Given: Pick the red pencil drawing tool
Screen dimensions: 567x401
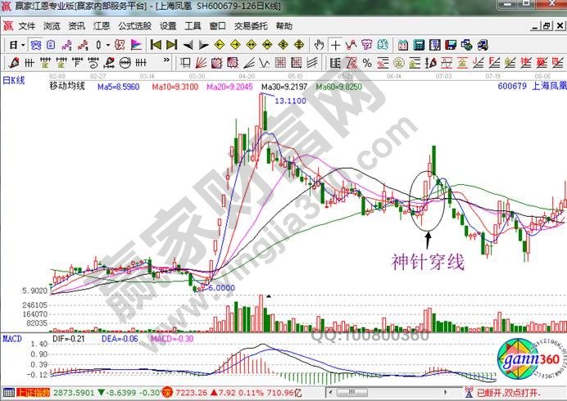Looking at the screenshot, I should tap(12, 62).
